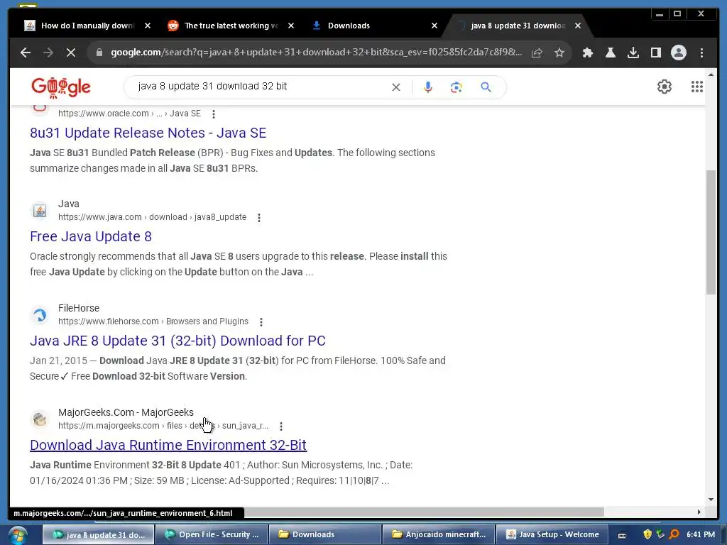Click the vertical scrollbar thumb
Viewport: 727px width, 545px height.
click(711, 232)
